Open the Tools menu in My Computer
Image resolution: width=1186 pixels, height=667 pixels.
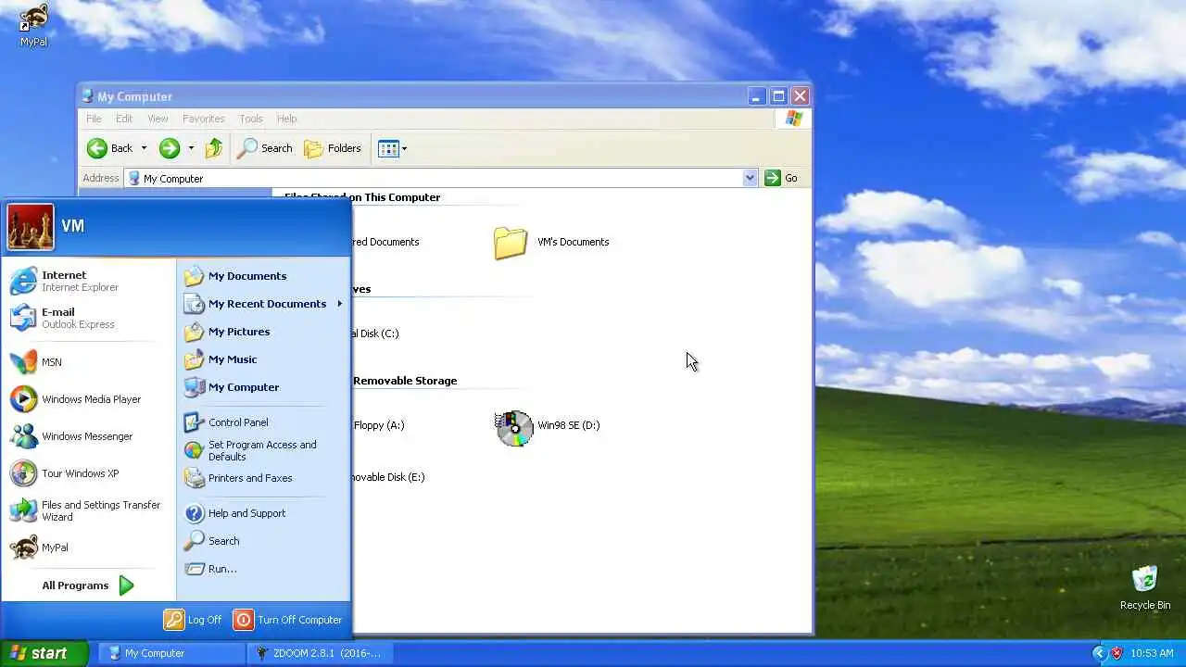(x=250, y=119)
